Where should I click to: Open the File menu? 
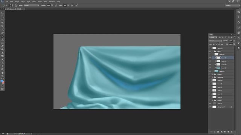click(7, 1)
